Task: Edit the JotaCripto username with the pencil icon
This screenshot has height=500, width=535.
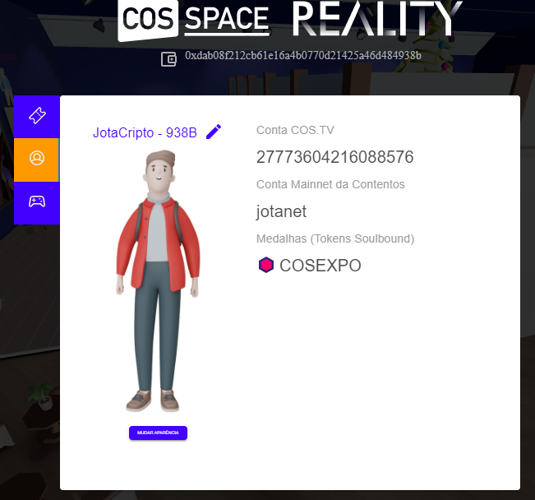Action: tap(214, 132)
